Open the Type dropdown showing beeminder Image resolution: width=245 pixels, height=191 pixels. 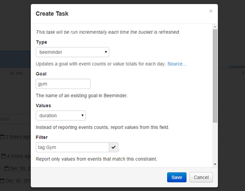(x=73, y=52)
